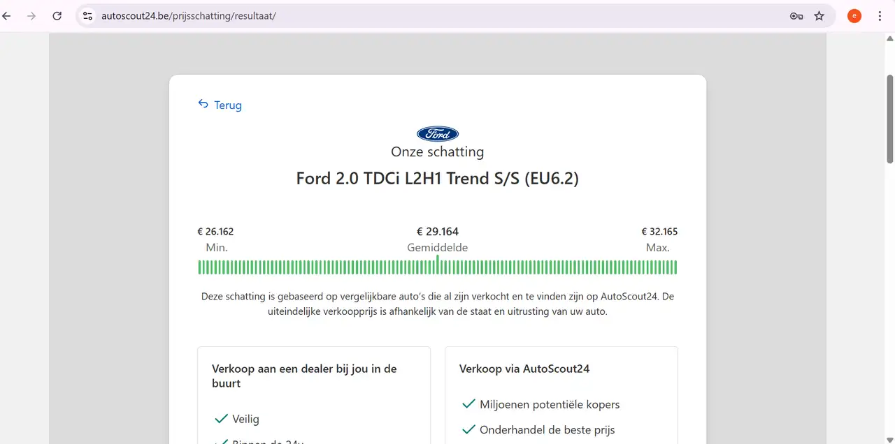Open the saved passwords key icon
The height and width of the screenshot is (444, 895).
click(796, 16)
